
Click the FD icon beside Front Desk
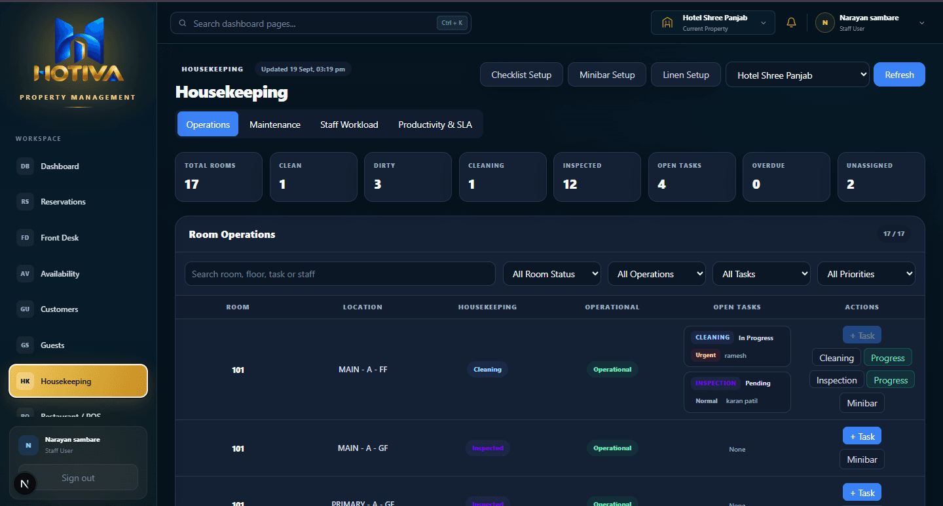(x=25, y=238)
